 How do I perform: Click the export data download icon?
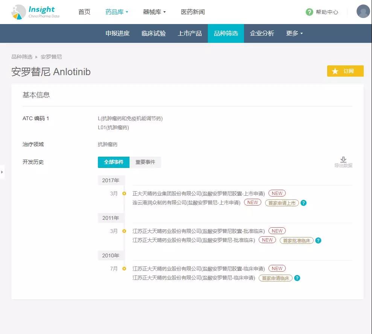point(343,160)
